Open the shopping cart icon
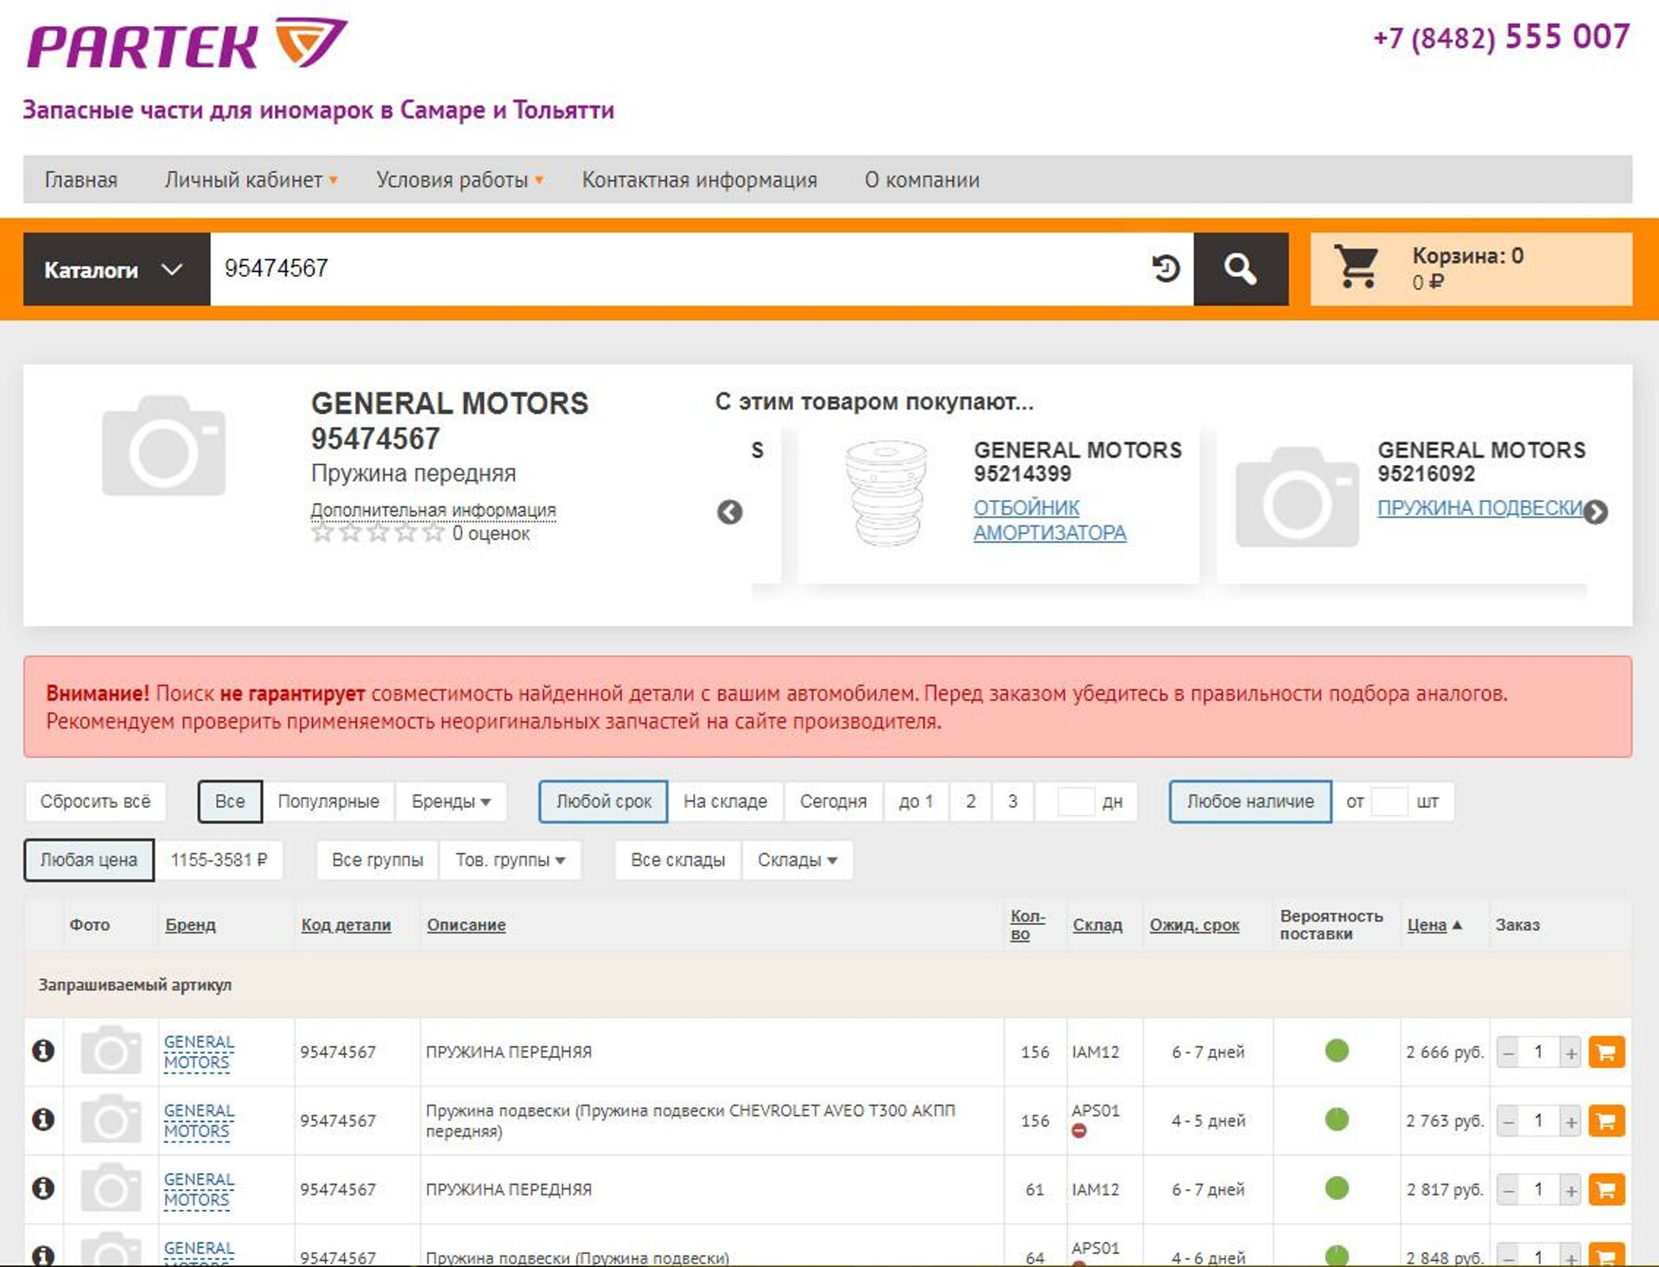This screenshot has width=1659, height=1267. 1357,266
